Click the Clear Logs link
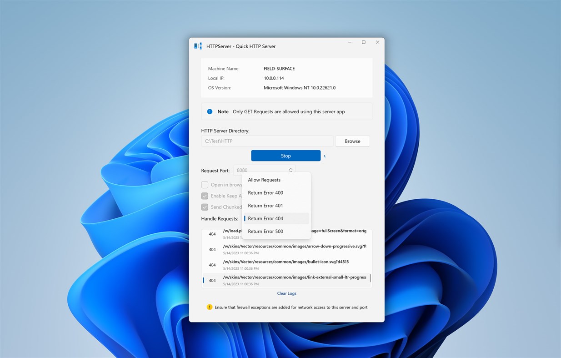The image size is (561, 358). (x=287, y=293)
